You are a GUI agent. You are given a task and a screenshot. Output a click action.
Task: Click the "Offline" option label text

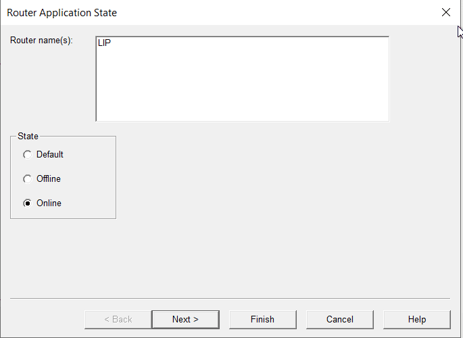49,179
